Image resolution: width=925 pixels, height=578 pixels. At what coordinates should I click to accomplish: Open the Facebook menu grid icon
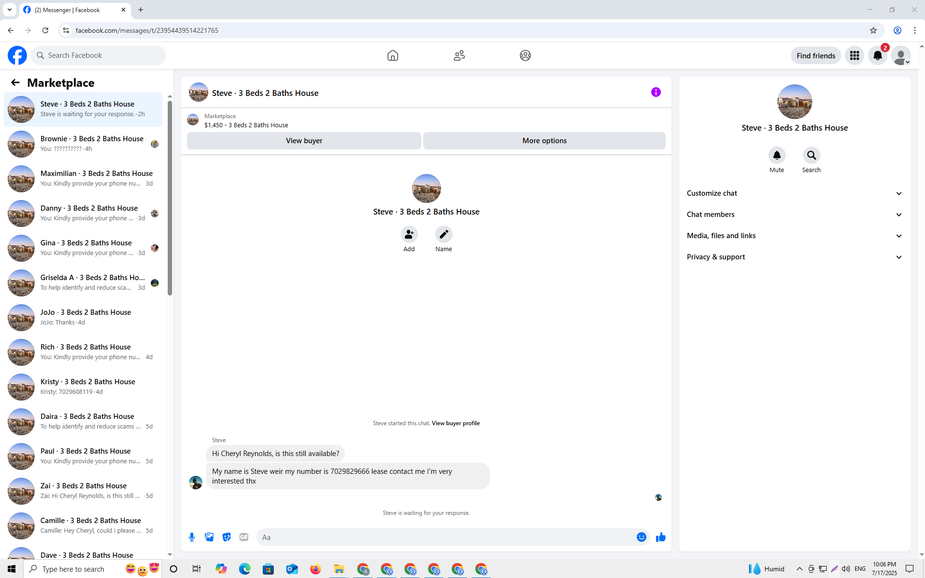coord(855,55)
